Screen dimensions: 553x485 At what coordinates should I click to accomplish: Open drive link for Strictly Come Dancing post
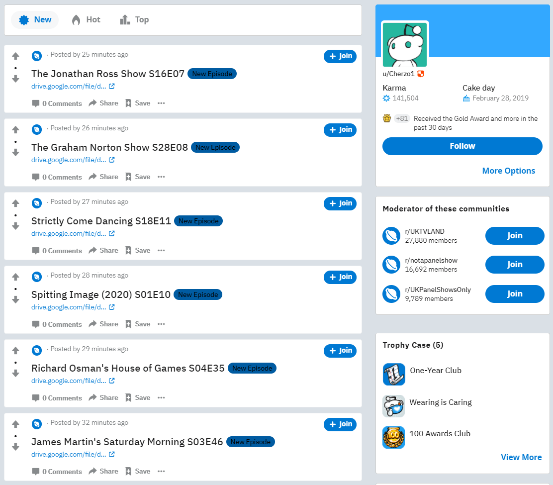pyautogui.click(x=73, y=233)
